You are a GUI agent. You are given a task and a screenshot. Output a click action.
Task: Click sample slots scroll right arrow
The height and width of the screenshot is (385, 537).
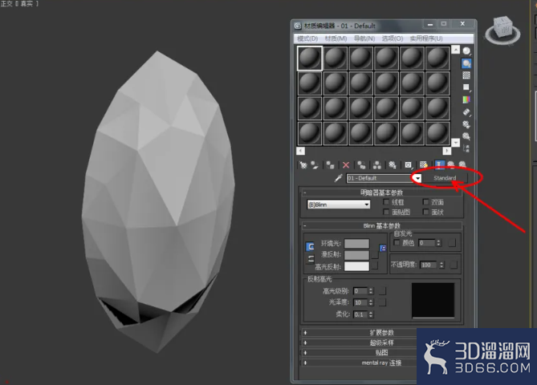click(446, 151)
